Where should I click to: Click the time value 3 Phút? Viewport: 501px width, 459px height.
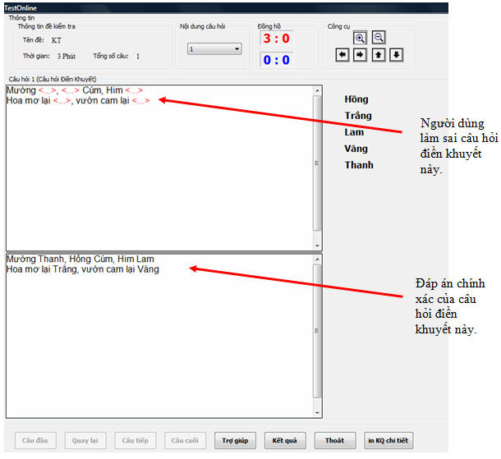coord(67,56)
